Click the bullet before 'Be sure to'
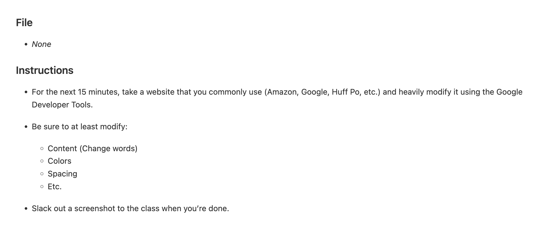 pos(26,127)
